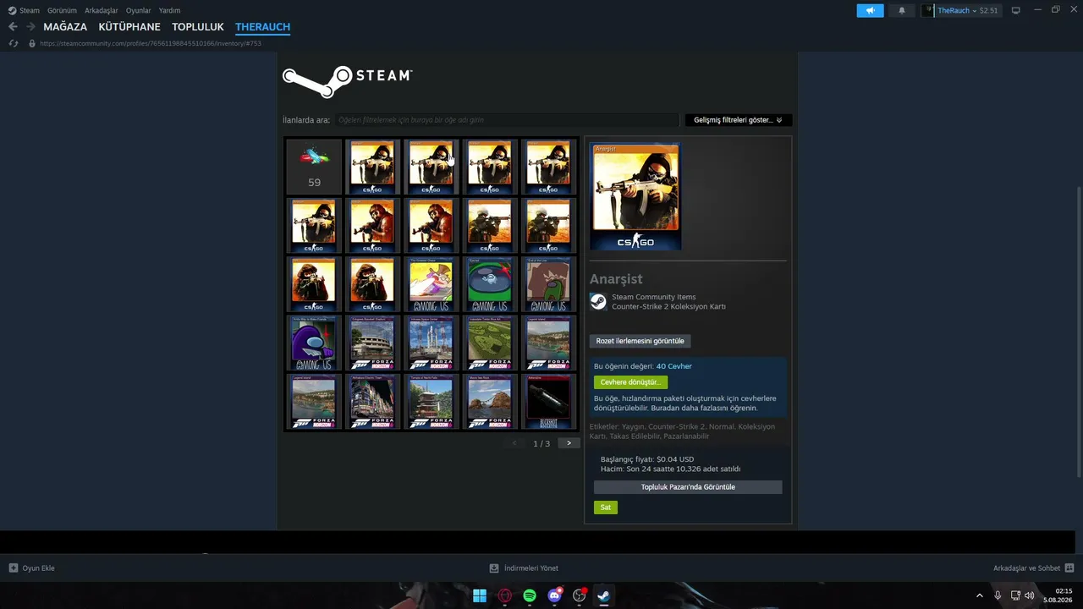Screen dimensions: 1083x609
Task: Open Spotify from the taskbar
Action: (x=530, y=595)
